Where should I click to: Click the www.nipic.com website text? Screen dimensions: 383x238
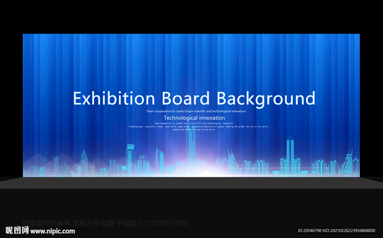click(52, 231)
